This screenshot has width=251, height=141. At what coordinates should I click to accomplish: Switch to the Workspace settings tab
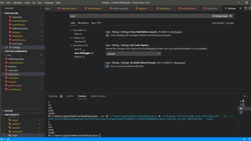point(83,23)
